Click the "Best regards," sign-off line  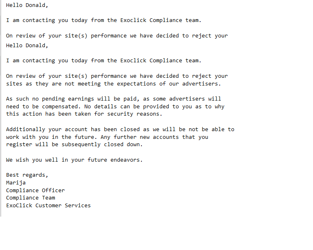(x=27, y=175)
